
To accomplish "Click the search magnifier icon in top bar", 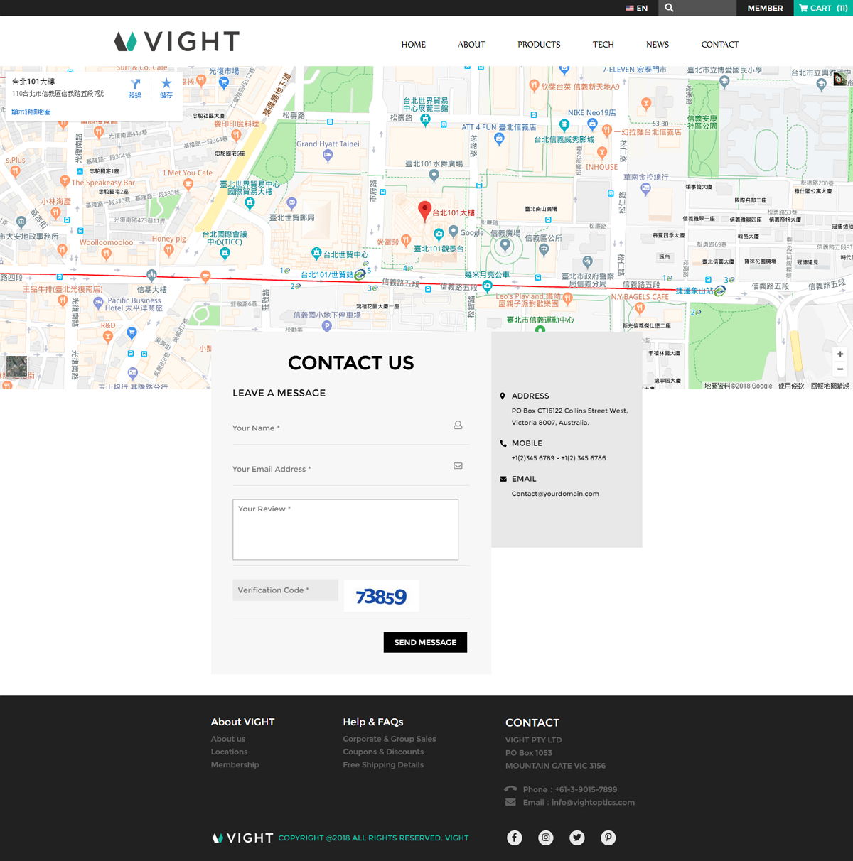I will point(669,8).
